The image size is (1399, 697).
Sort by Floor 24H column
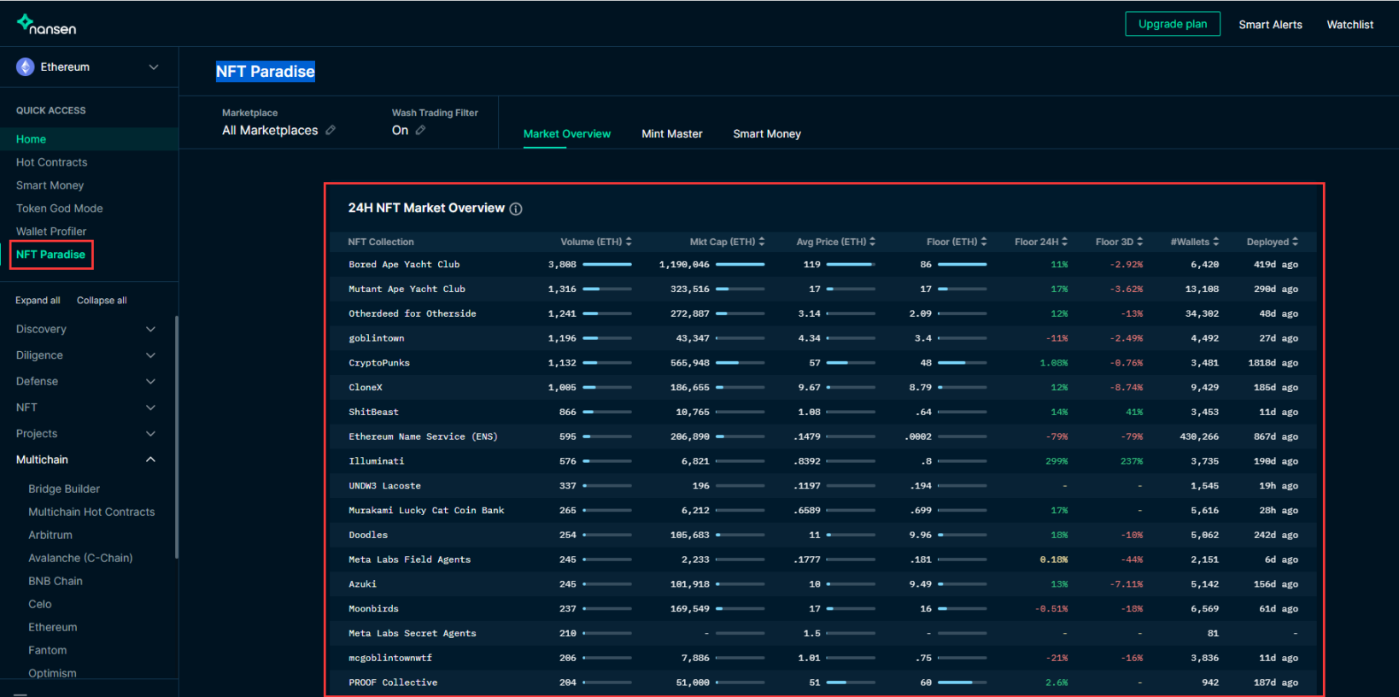point(1064,242)
